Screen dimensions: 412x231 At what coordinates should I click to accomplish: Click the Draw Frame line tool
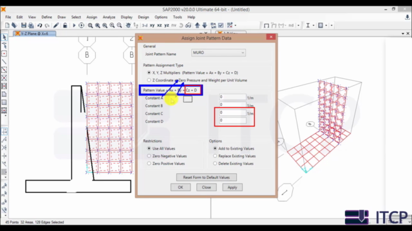point(5,62)
